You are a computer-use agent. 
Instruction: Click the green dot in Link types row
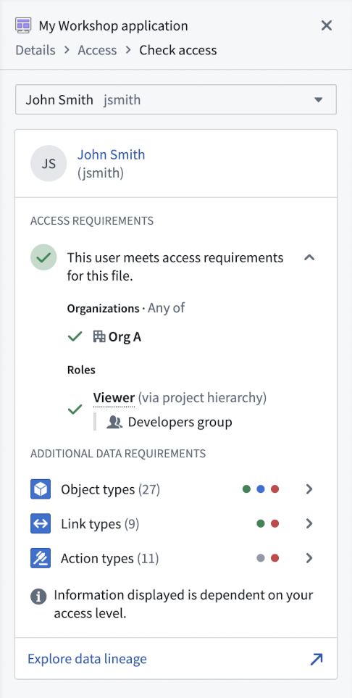[261, 523]
